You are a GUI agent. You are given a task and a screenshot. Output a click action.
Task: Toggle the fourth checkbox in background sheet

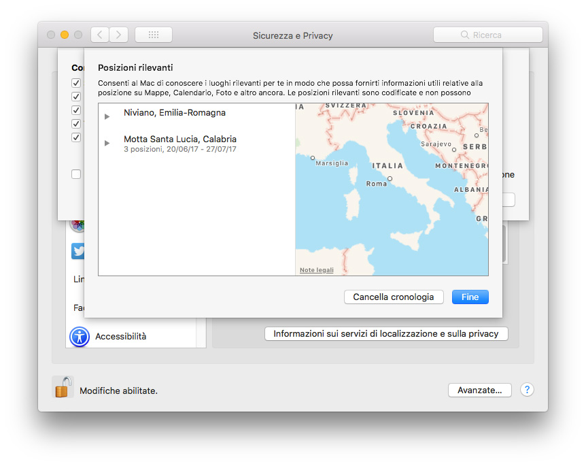(x=76, y=124)
